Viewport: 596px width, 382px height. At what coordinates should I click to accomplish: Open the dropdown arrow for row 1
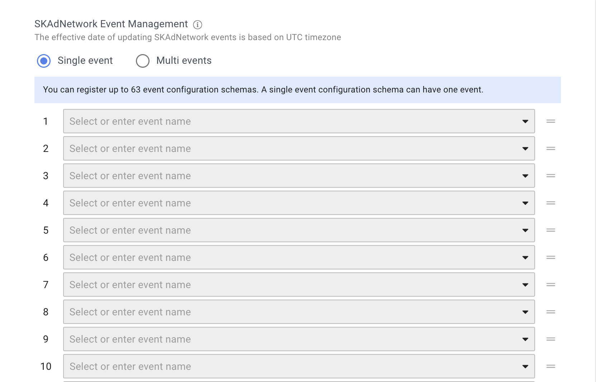click(x=525, y=121)
